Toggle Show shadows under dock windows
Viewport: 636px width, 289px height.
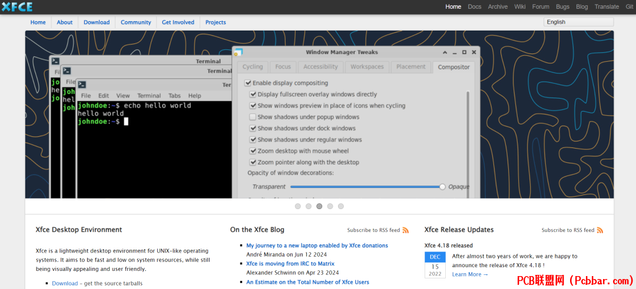pyautogui.click(x=253, y=128)
